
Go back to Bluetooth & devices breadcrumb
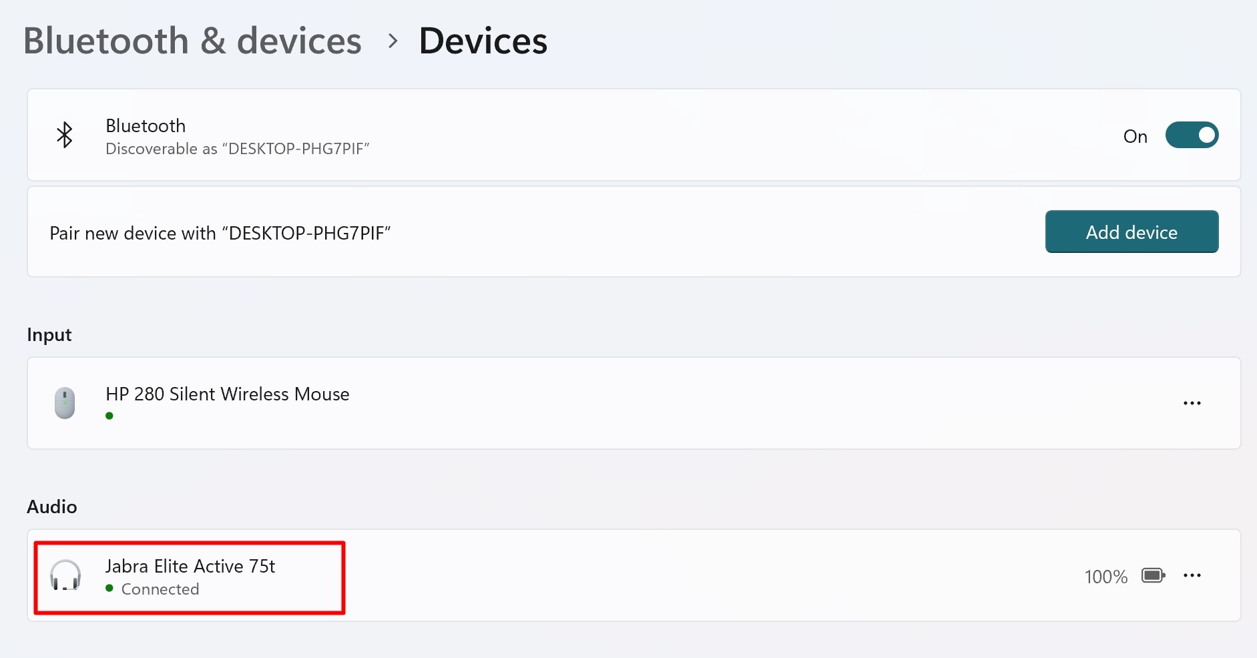coord(192,41)
